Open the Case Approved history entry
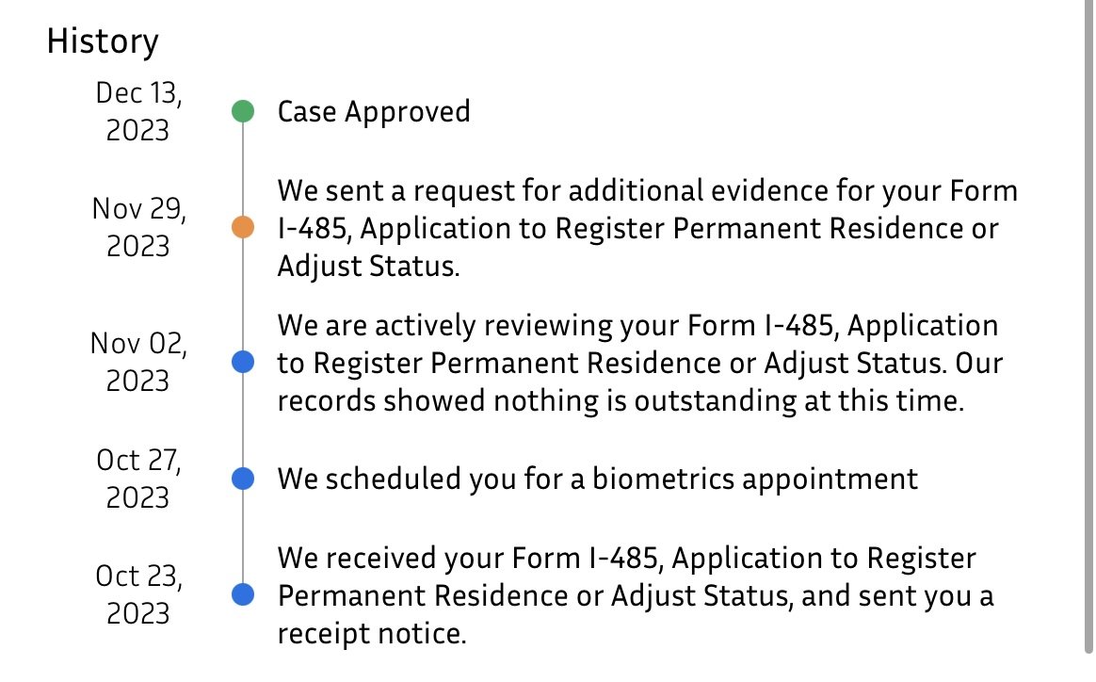 pyautogui.click(x=373, y=111)
